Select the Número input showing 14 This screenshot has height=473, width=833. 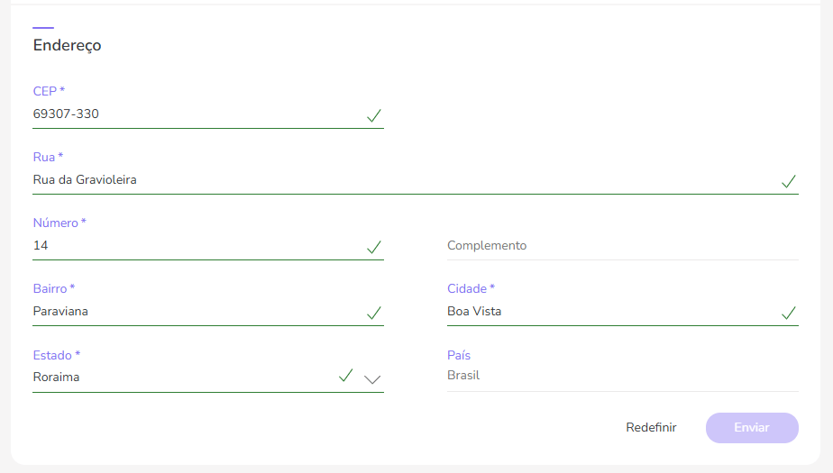pyautogui.click(x=180, y=246)
